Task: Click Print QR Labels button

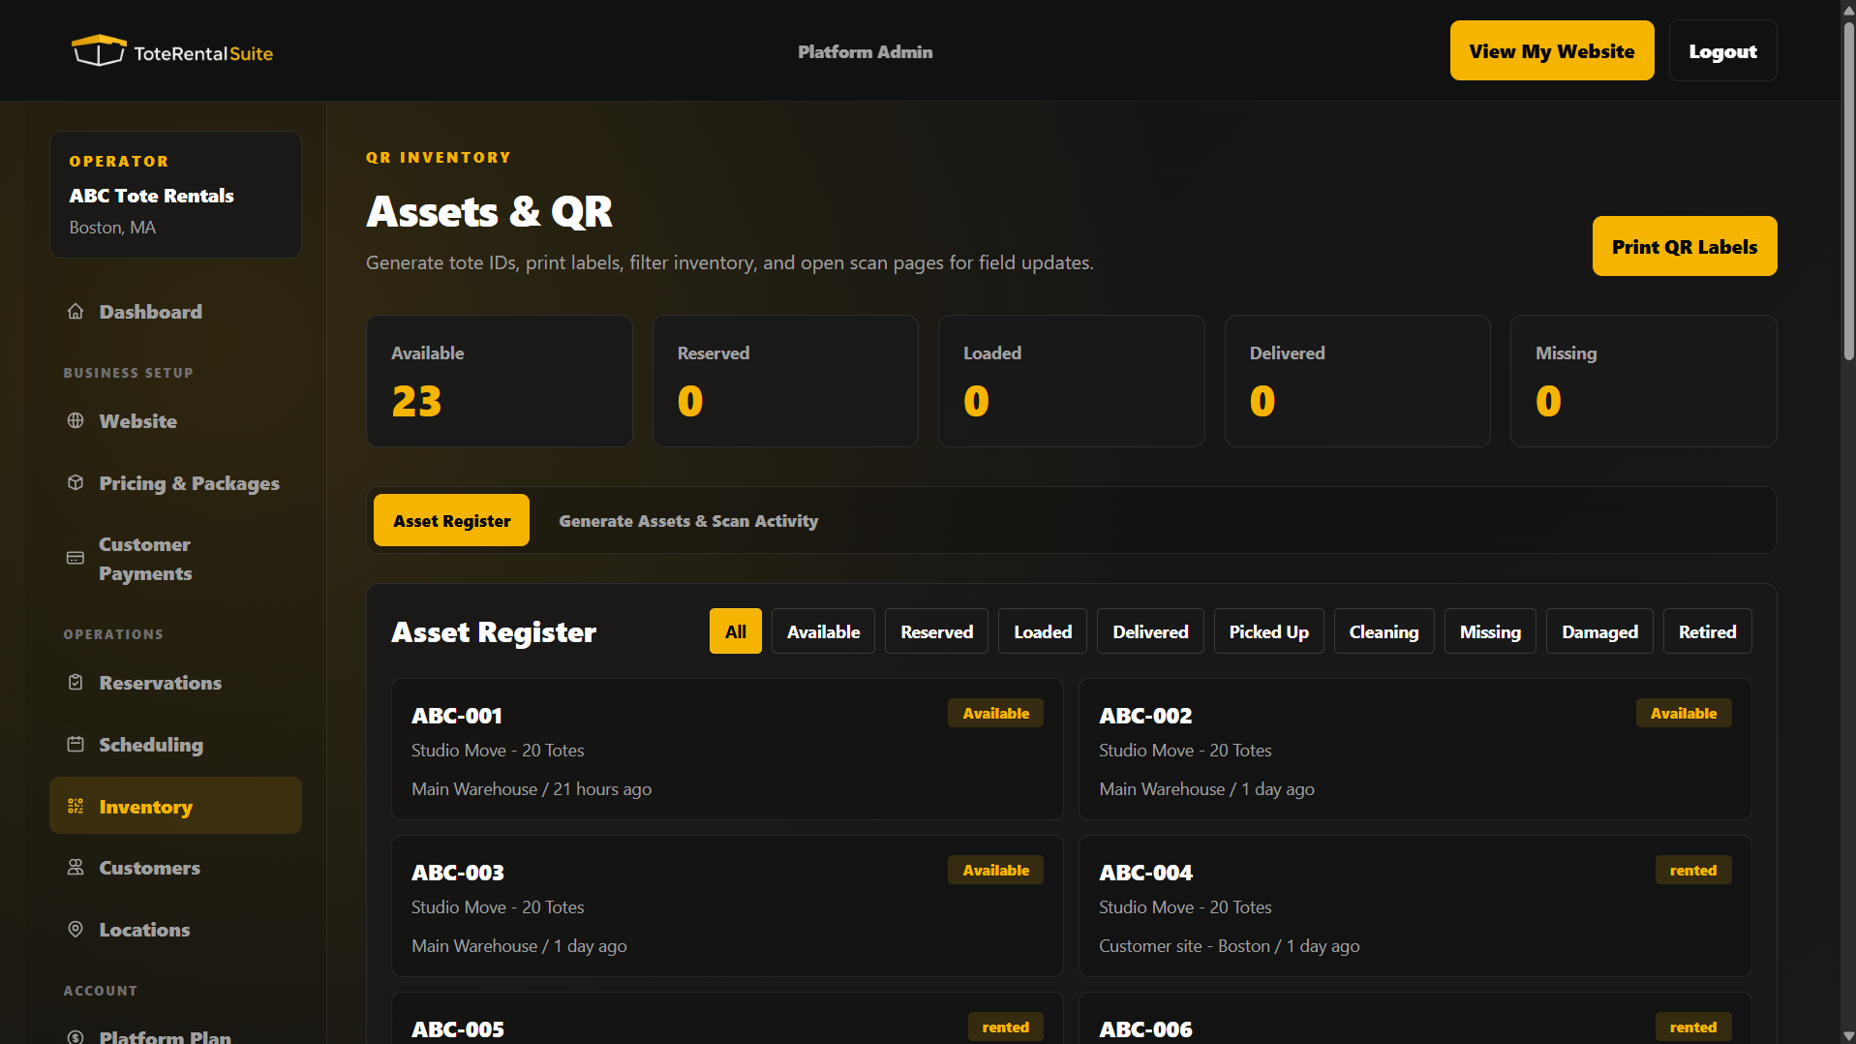Action: coord(1684,246)
